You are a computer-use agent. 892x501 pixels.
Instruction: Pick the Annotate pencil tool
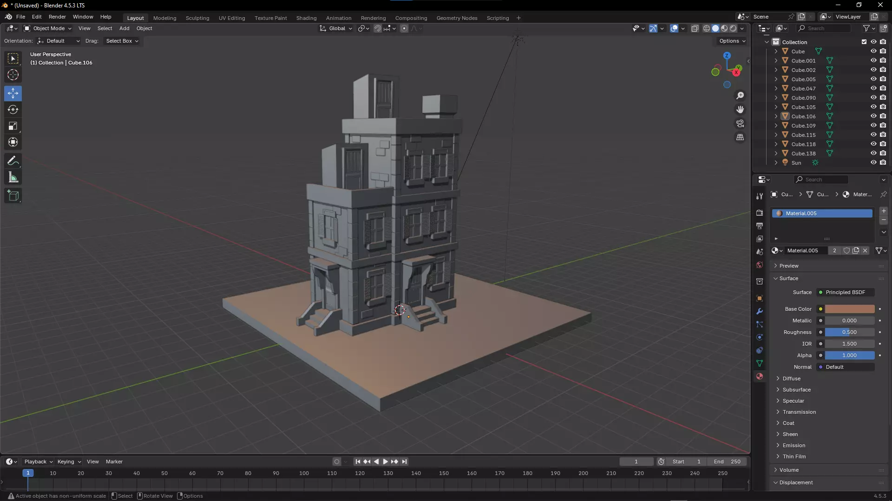coord(13,161)
